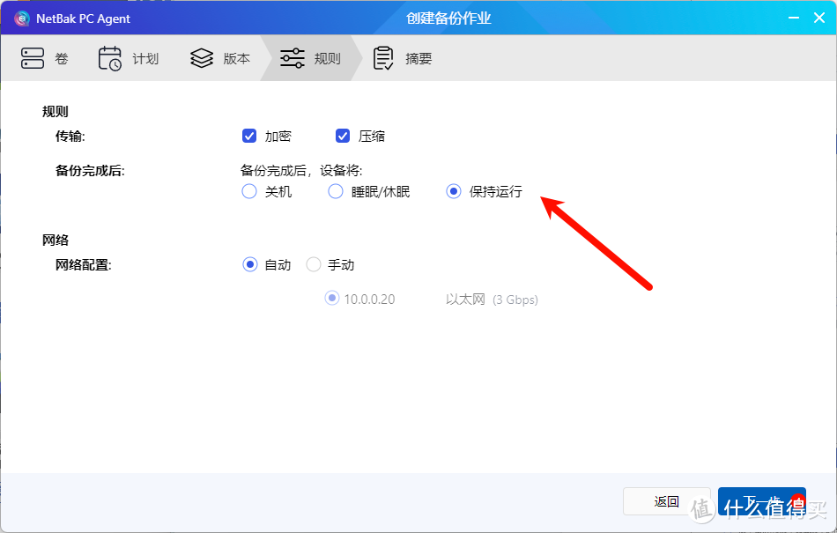Click the 版本 version layers icon

(200, 57)
